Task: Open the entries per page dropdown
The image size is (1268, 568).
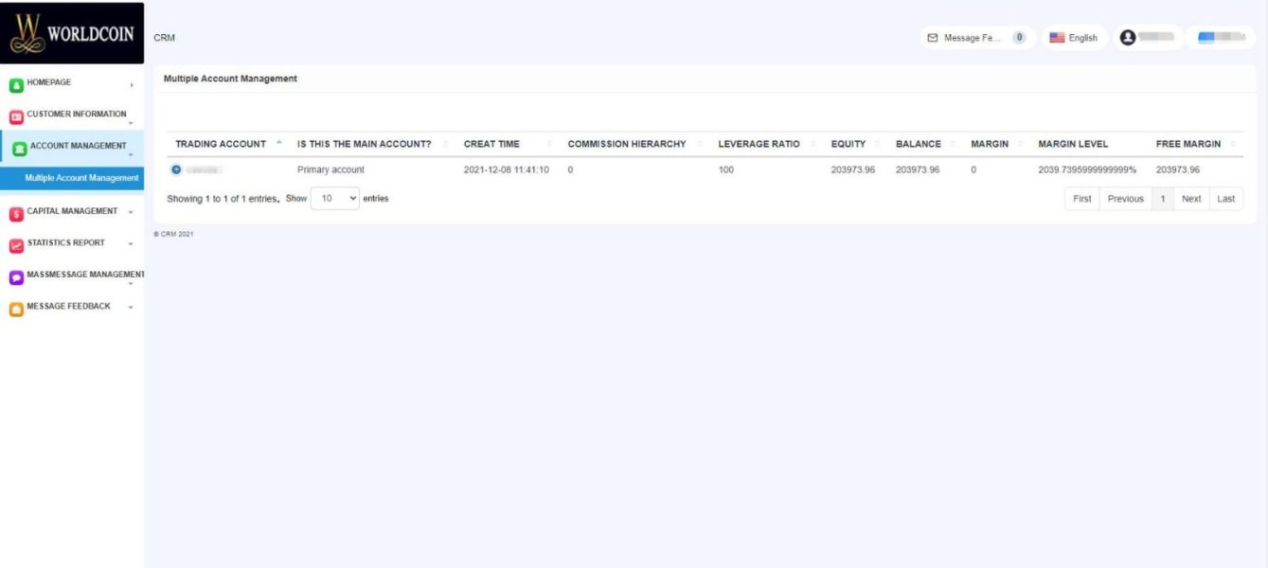Action: [x=335, y=199]
